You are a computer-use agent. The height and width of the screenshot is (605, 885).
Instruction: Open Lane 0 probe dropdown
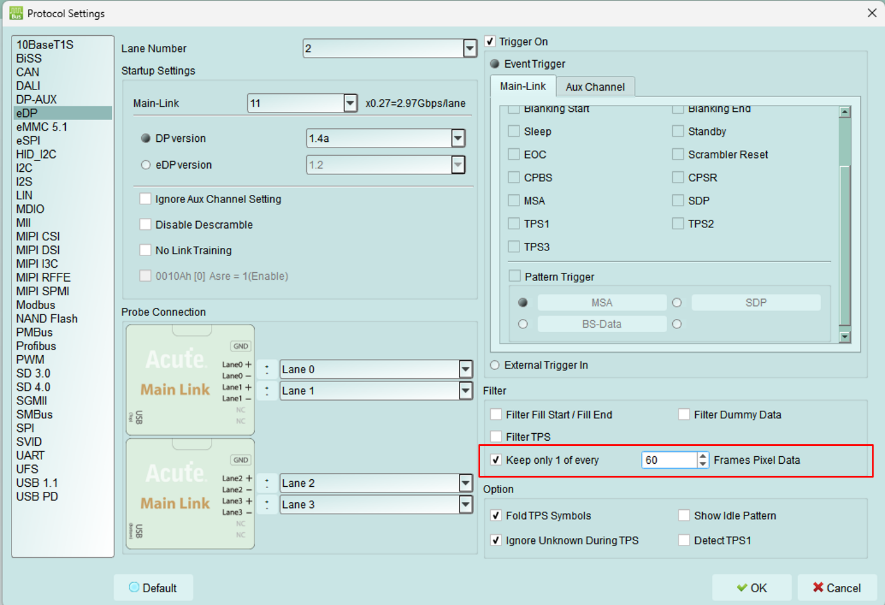466,369
